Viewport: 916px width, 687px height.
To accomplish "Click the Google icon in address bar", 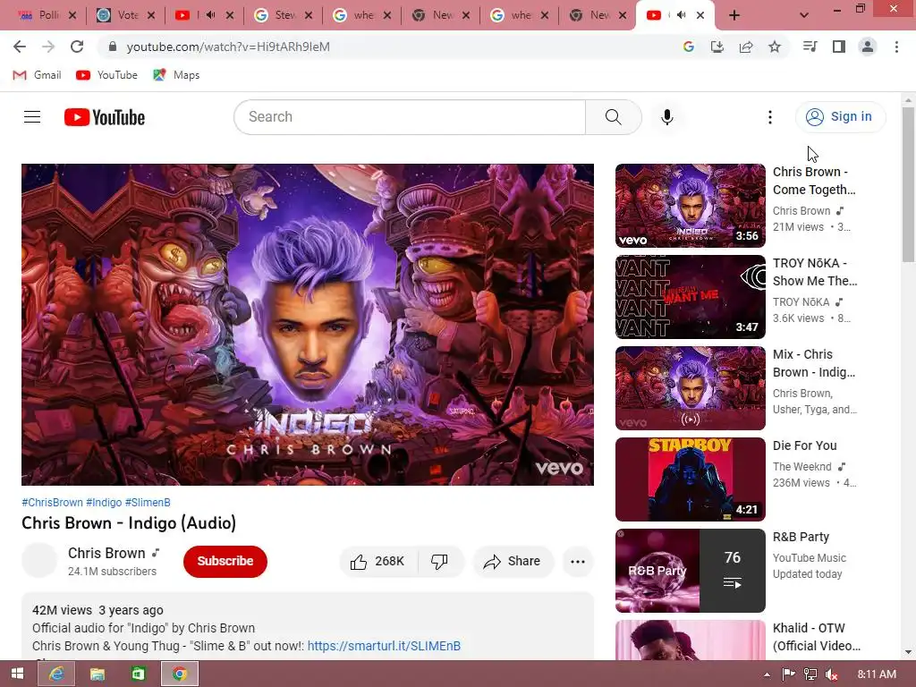I will coord(689,47).
